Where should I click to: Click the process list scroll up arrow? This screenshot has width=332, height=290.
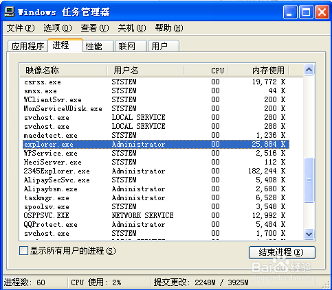(309, 69)
